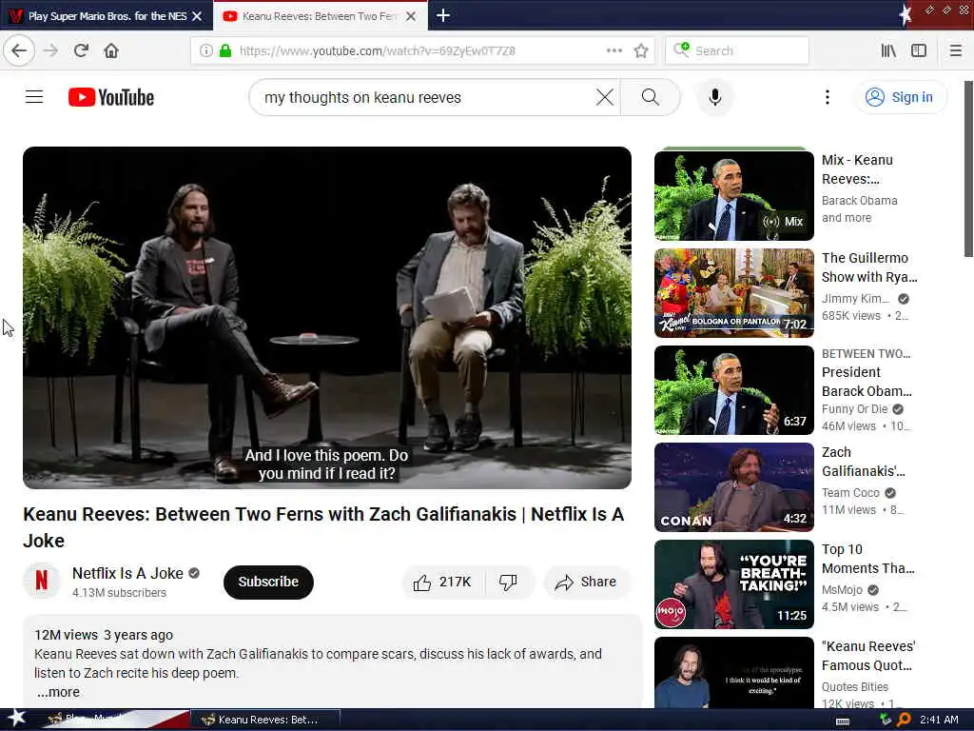
Task: Click the video player to pause
Action: coord(327,317)
